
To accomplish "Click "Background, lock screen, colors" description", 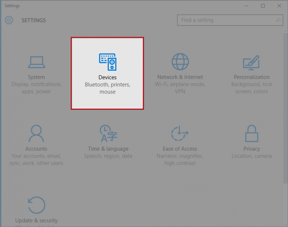I will pos(252,88).
